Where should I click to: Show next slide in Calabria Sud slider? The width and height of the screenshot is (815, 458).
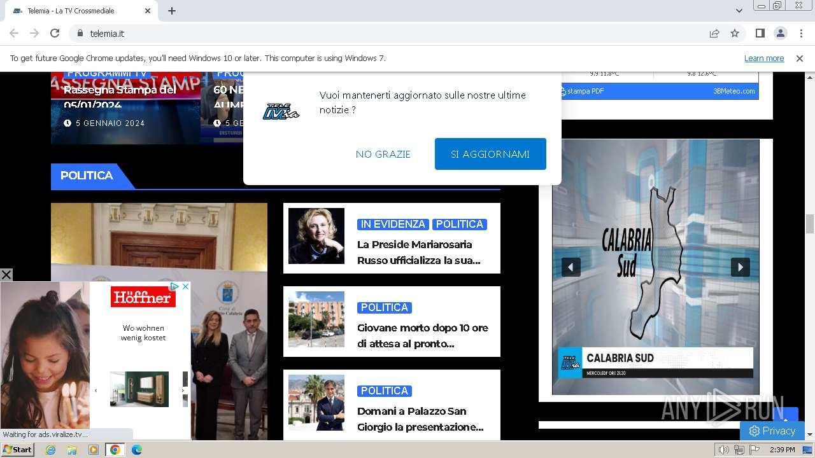pos(740,267)
